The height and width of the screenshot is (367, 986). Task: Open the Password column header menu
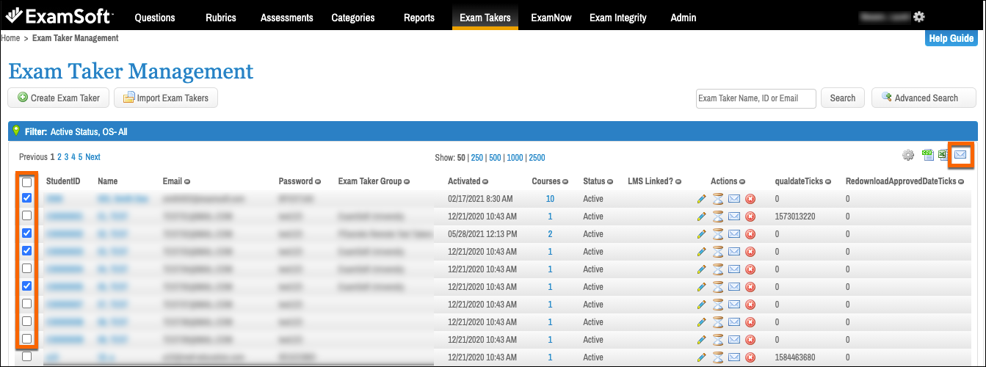pyautogui.click(x=319, y=181)
